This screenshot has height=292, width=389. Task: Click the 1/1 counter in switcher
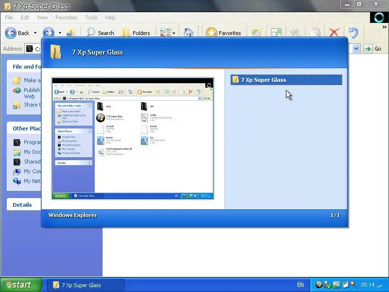335,215
